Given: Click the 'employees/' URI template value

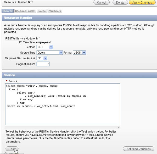Looking at the screenshot, I should point(43,42).
